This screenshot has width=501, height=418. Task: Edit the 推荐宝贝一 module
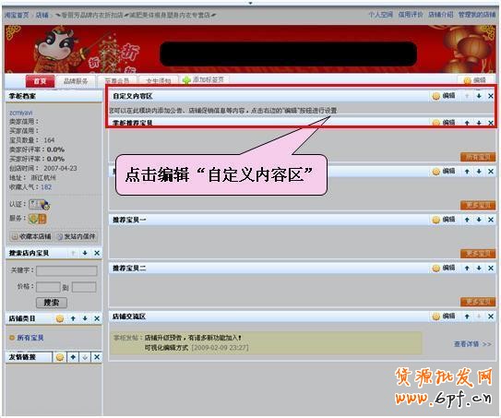[444, 220]
